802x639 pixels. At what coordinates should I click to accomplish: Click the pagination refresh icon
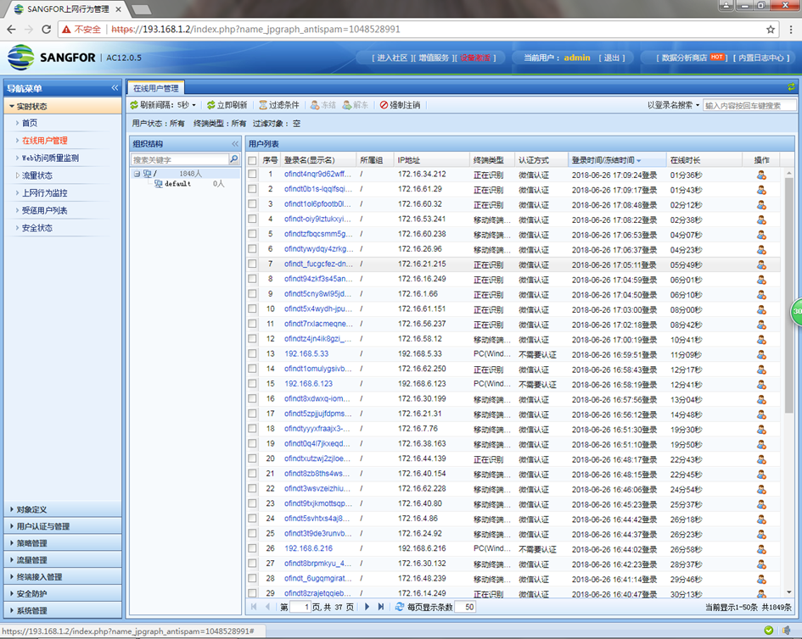[400, 607]
